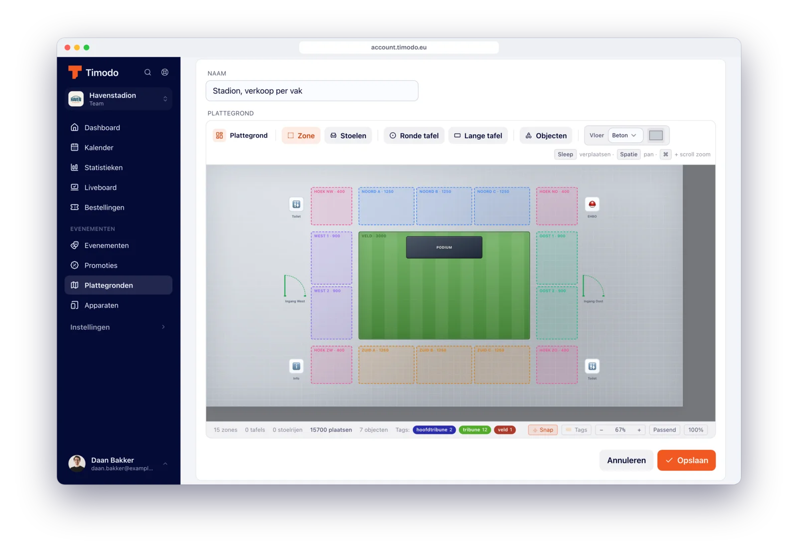The width and height of the screenshot is (798, 551).
Task: Open Apparaten page
Action: pos(119,305)
